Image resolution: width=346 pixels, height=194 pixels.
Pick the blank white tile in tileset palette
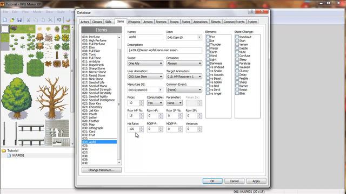(5, 29)
